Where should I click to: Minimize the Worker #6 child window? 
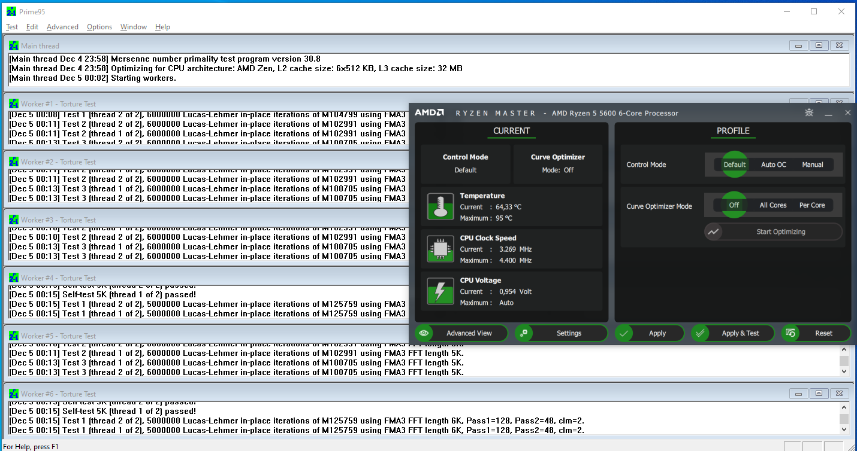[798, 394]
